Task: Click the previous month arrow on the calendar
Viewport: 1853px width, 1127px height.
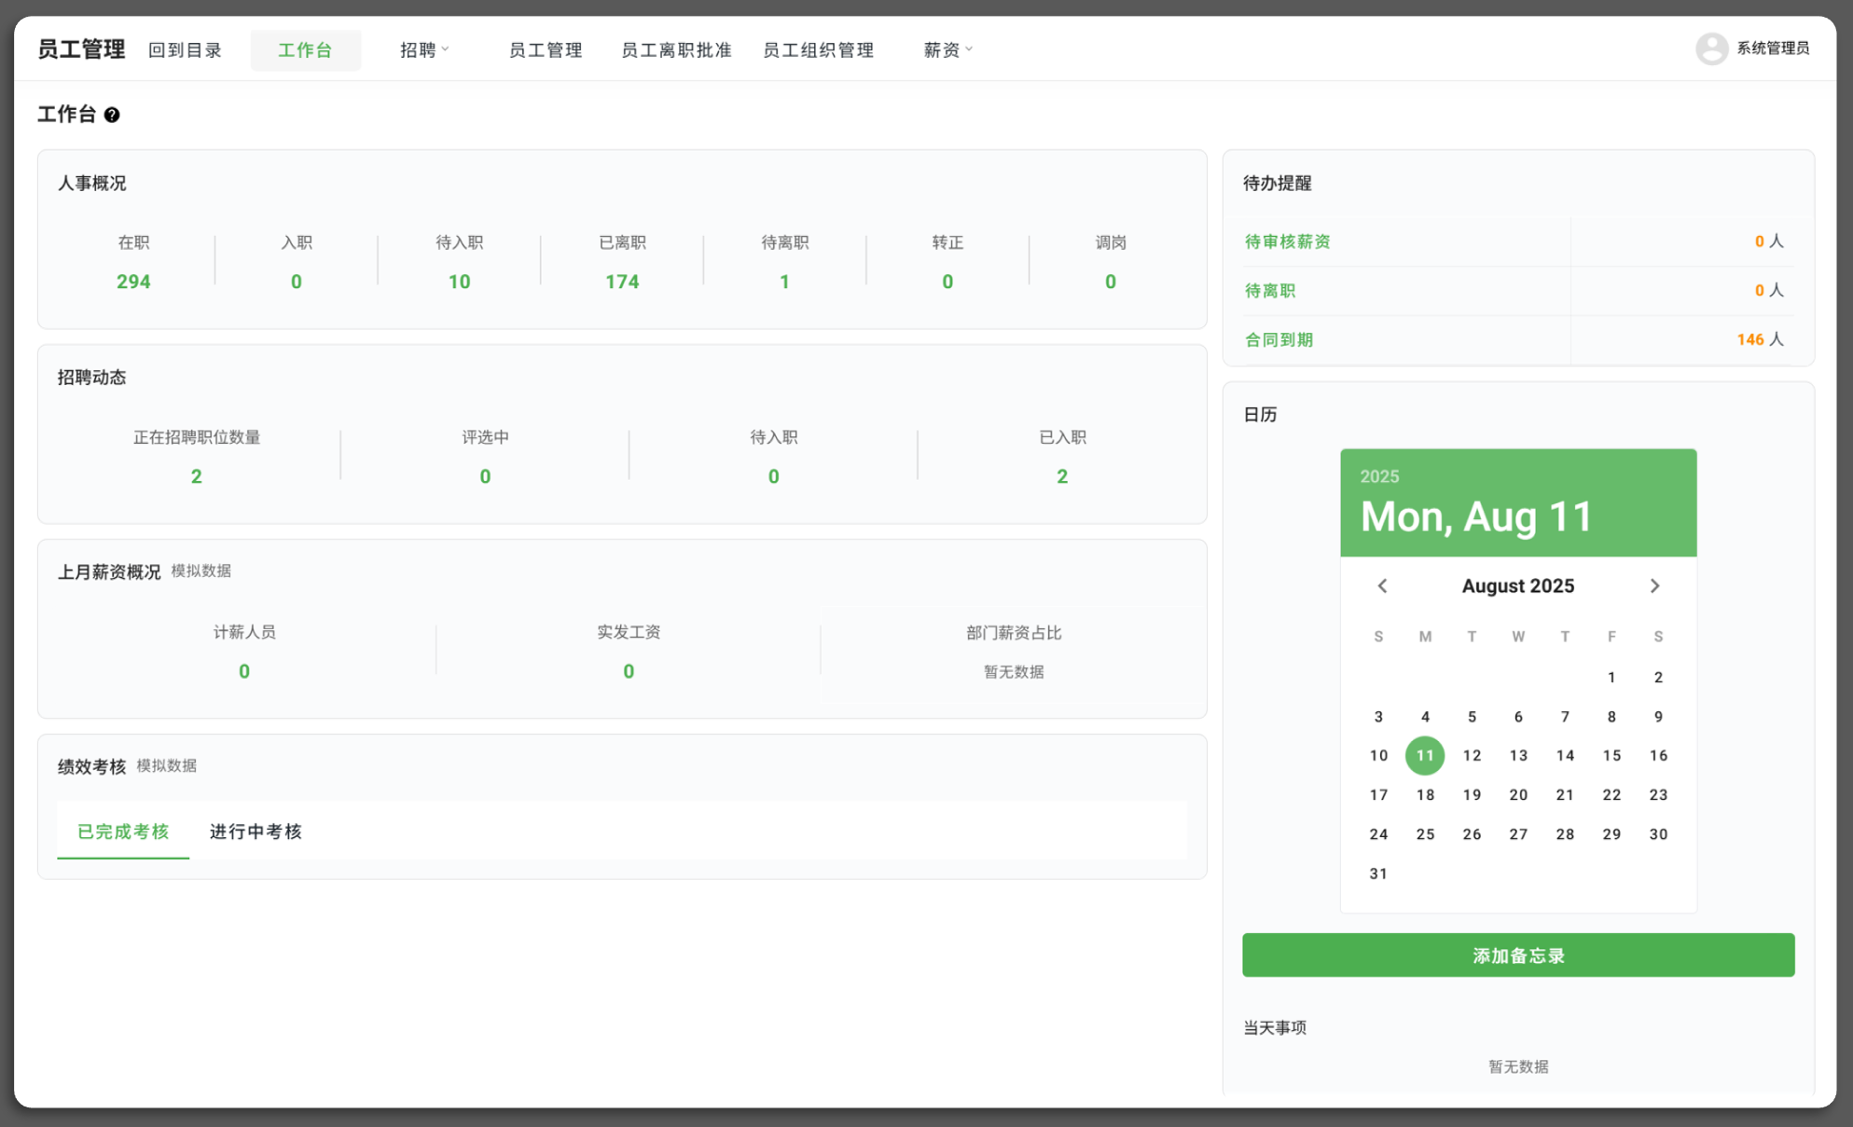Action: pos(1381,585)
